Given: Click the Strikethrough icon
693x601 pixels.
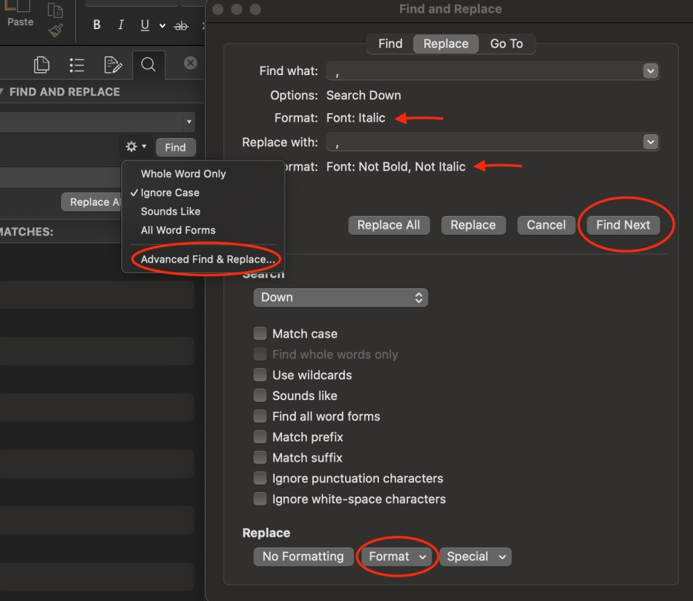Looking at the screenshot, I should [x=181, y=26].
